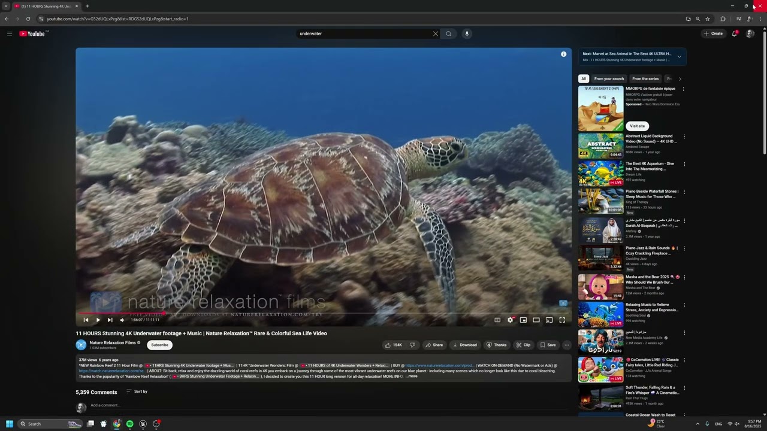This screenshot has width=767, height=431.
Task: Cast video to a TV
Action: pos(549,320)
